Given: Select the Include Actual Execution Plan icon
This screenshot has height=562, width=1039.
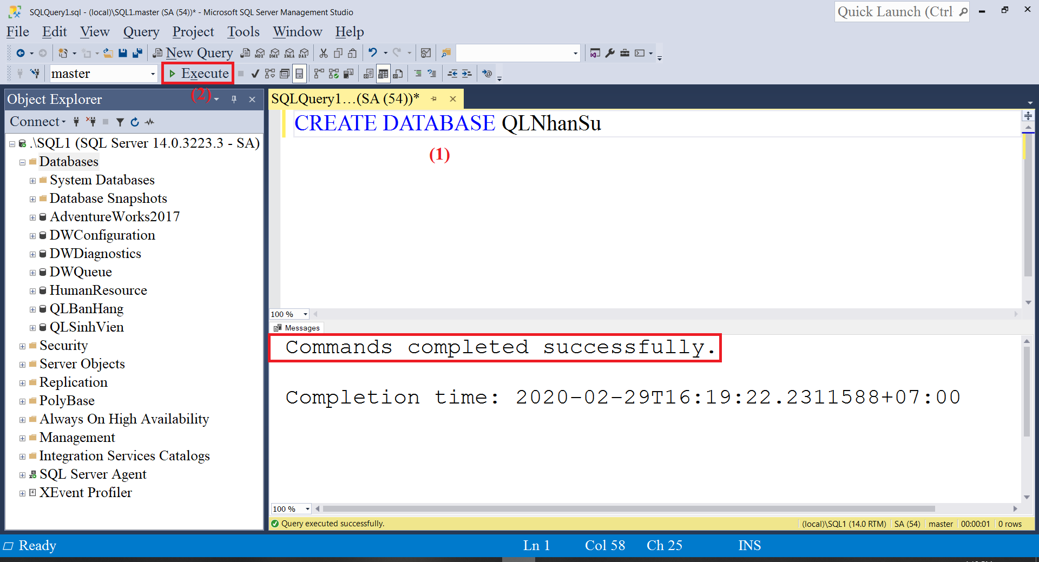Looking at the screenshot, I should coord(334,73).
